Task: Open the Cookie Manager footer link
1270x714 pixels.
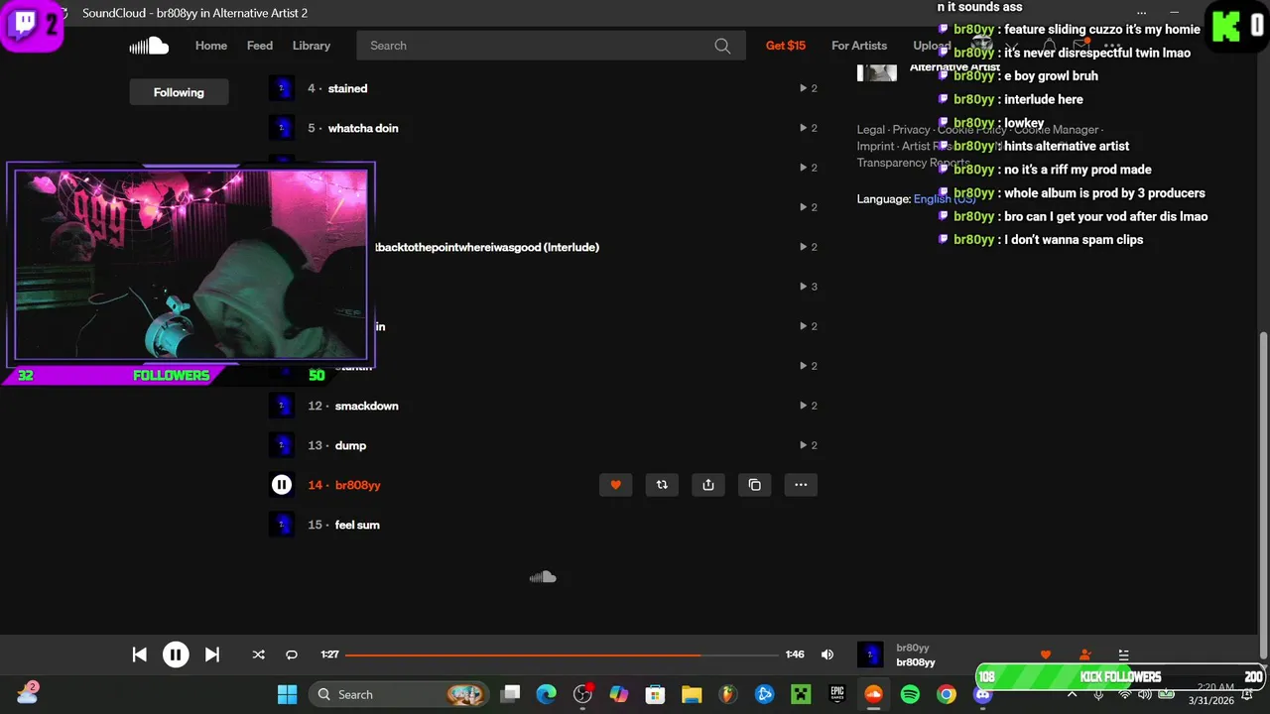Action: click(x=1056, y=130)
